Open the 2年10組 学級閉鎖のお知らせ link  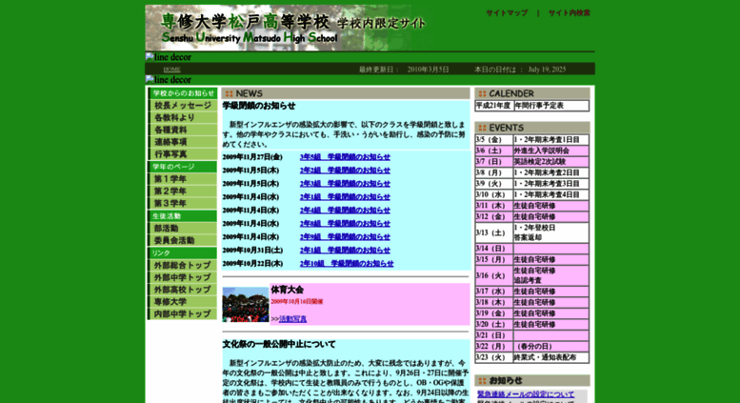[x=347, y=263]
